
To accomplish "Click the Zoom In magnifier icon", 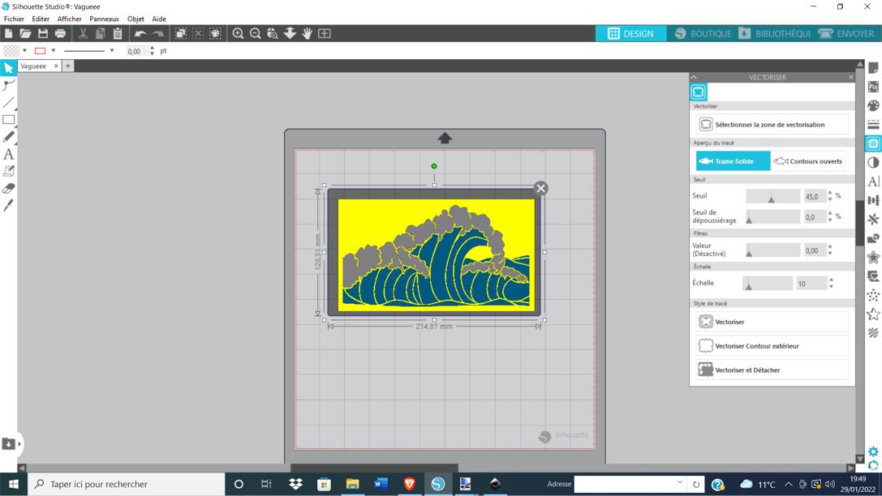I will (x=238, y=33).
